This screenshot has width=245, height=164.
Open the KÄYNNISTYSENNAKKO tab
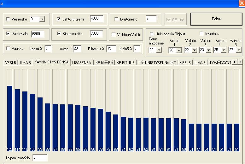[157, 63]
